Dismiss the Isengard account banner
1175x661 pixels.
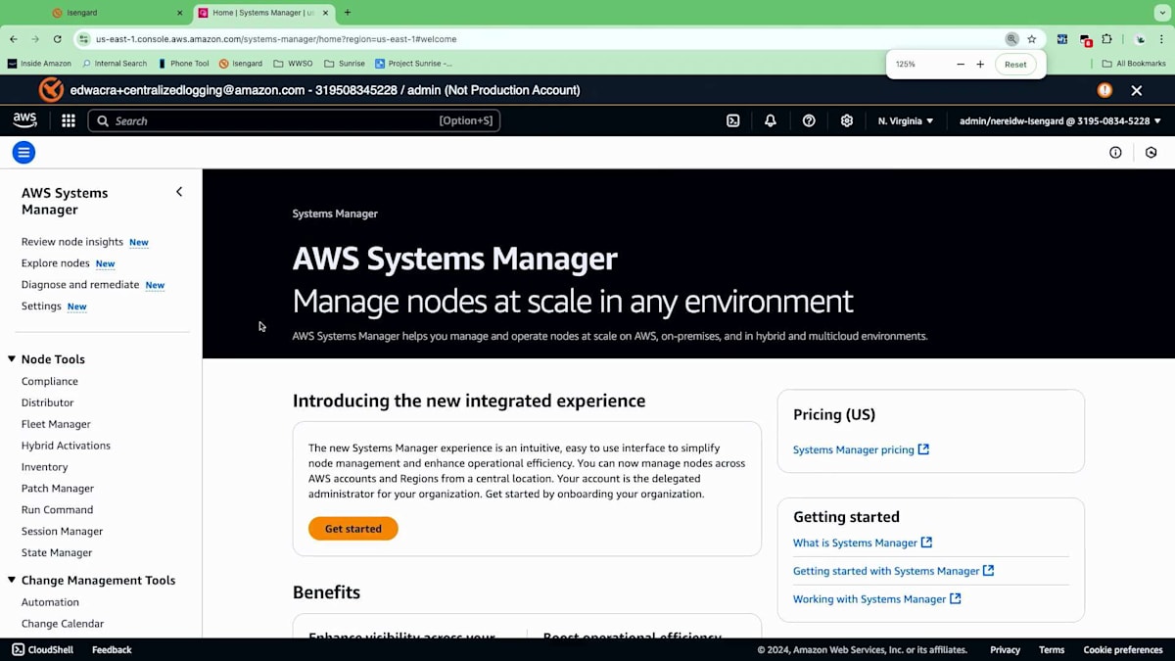pyautogui.click(x=1137, y=90)
